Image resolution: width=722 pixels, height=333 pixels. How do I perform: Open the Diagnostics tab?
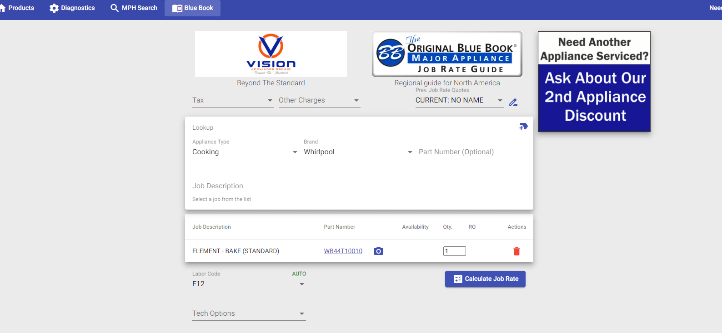[x=72, y=8]
